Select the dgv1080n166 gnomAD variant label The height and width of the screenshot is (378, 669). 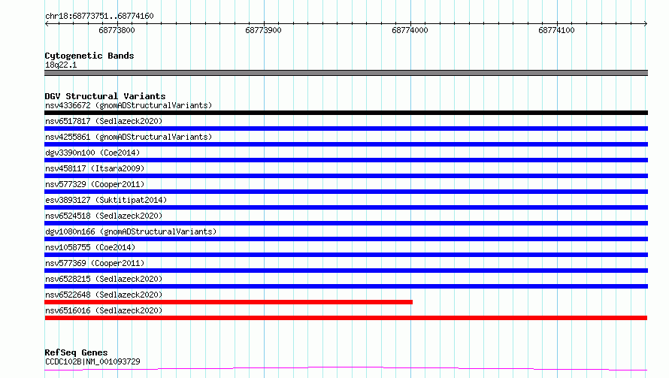131,231
